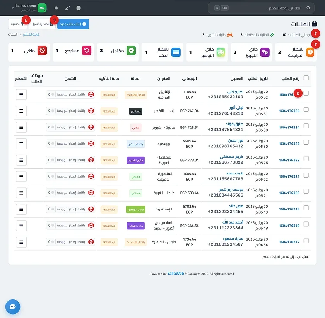This screenshot has width=325, height=318.
Task: Click the green مكتمل check icon card
Action: (x=131, y=51)
